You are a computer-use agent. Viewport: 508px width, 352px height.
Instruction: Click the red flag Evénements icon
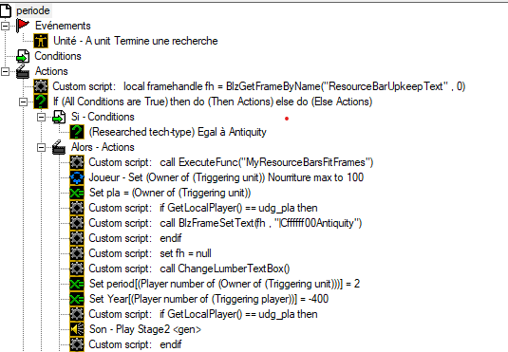[x=23, y=26]
